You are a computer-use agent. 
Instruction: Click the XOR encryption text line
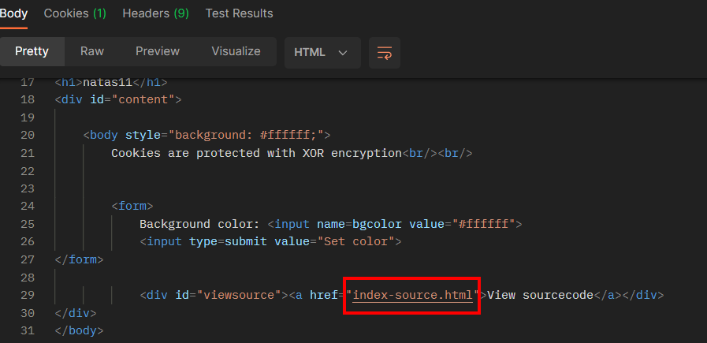click(256, 153)
